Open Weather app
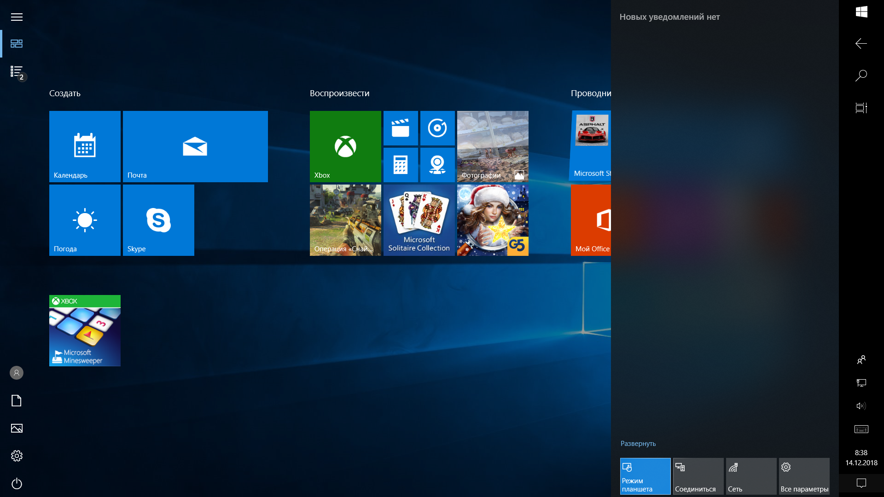This screenshot has width=884, height=497. pos(84,220)
